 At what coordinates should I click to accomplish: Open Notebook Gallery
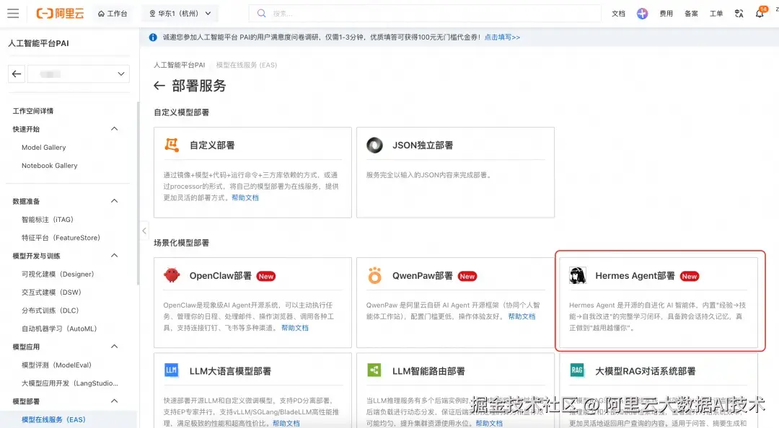49,165
